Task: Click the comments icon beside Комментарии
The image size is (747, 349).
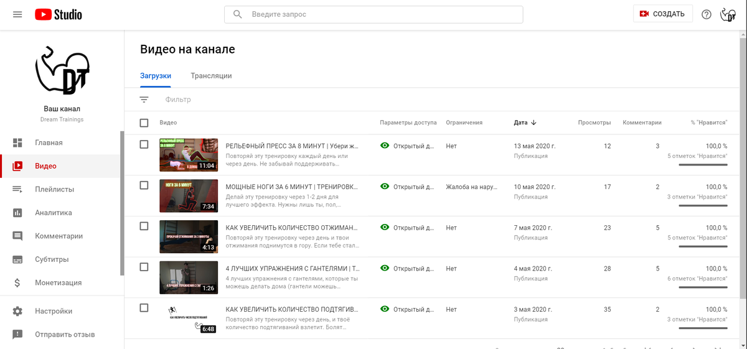Action: [17, 236]
